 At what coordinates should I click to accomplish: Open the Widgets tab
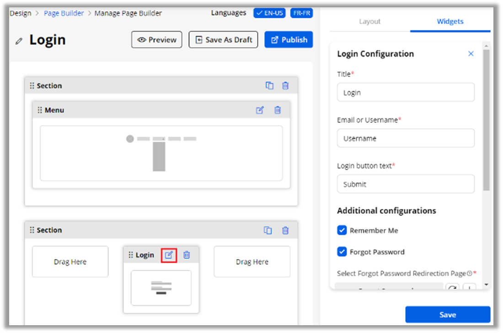point(450,22)
